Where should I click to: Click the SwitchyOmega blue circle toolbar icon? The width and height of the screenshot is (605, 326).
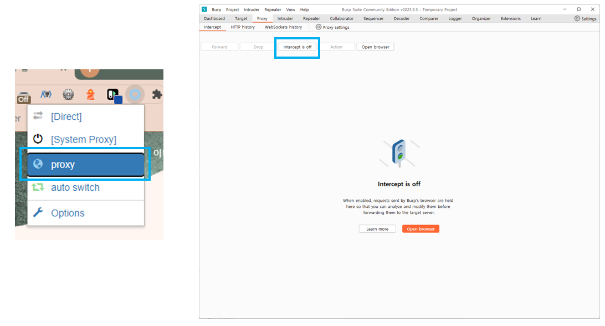[x=135, y=94]
